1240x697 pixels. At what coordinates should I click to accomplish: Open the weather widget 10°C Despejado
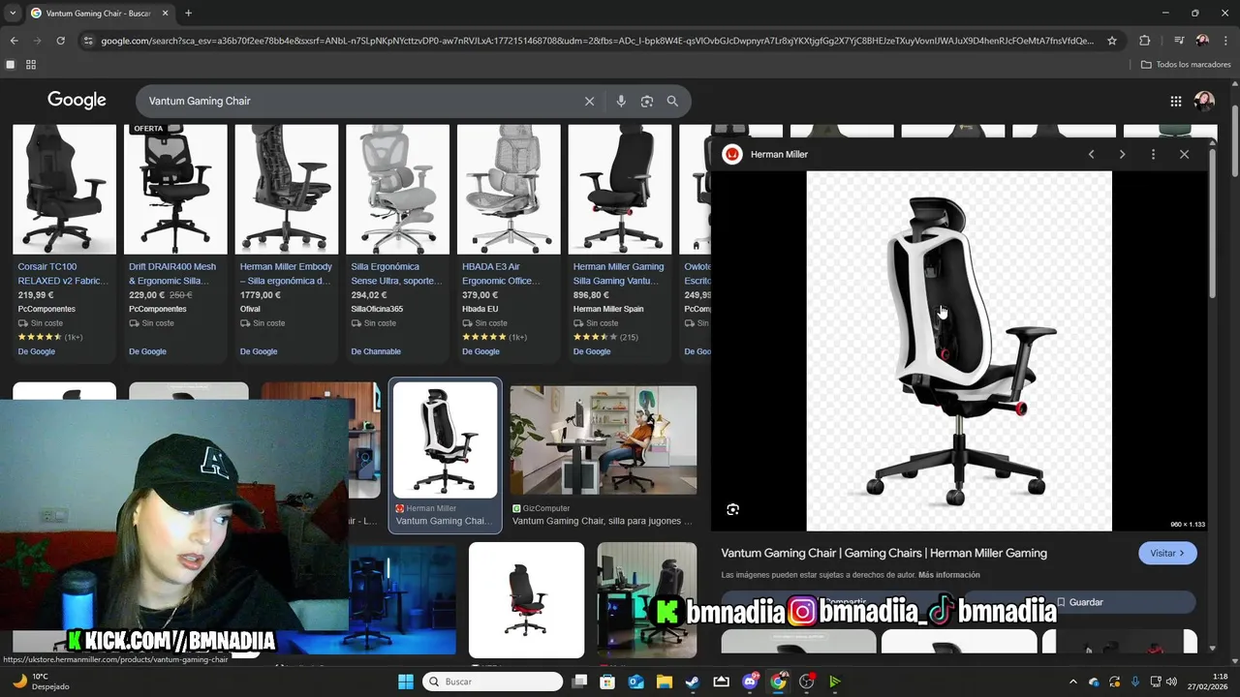tap(39, 682)
